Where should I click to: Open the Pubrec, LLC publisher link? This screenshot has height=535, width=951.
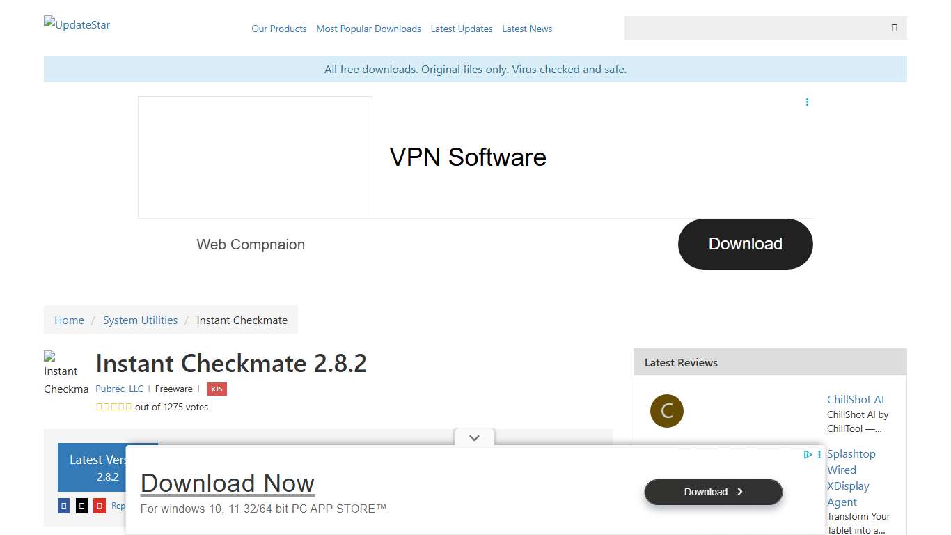[x=119, y=389]
